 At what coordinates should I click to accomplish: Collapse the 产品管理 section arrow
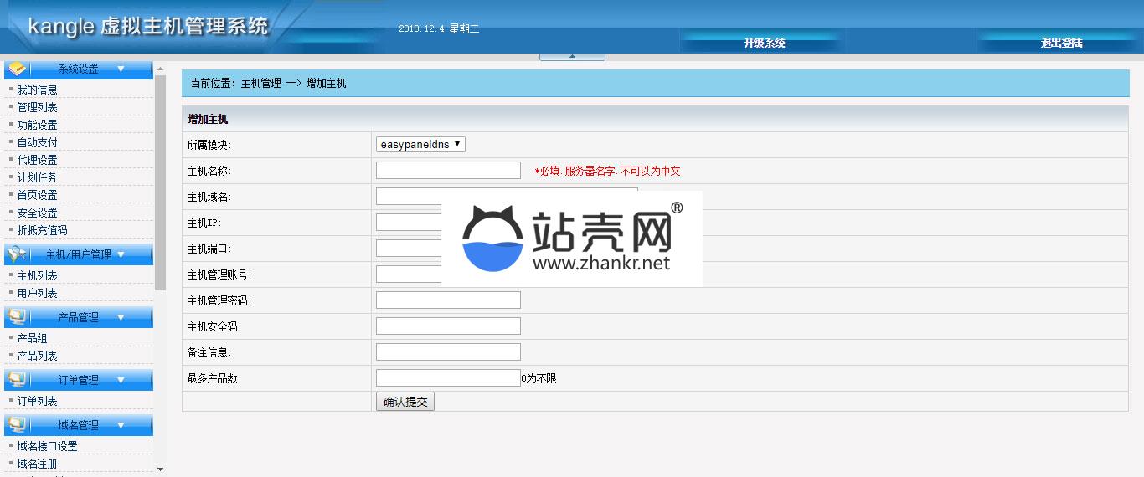121,317
